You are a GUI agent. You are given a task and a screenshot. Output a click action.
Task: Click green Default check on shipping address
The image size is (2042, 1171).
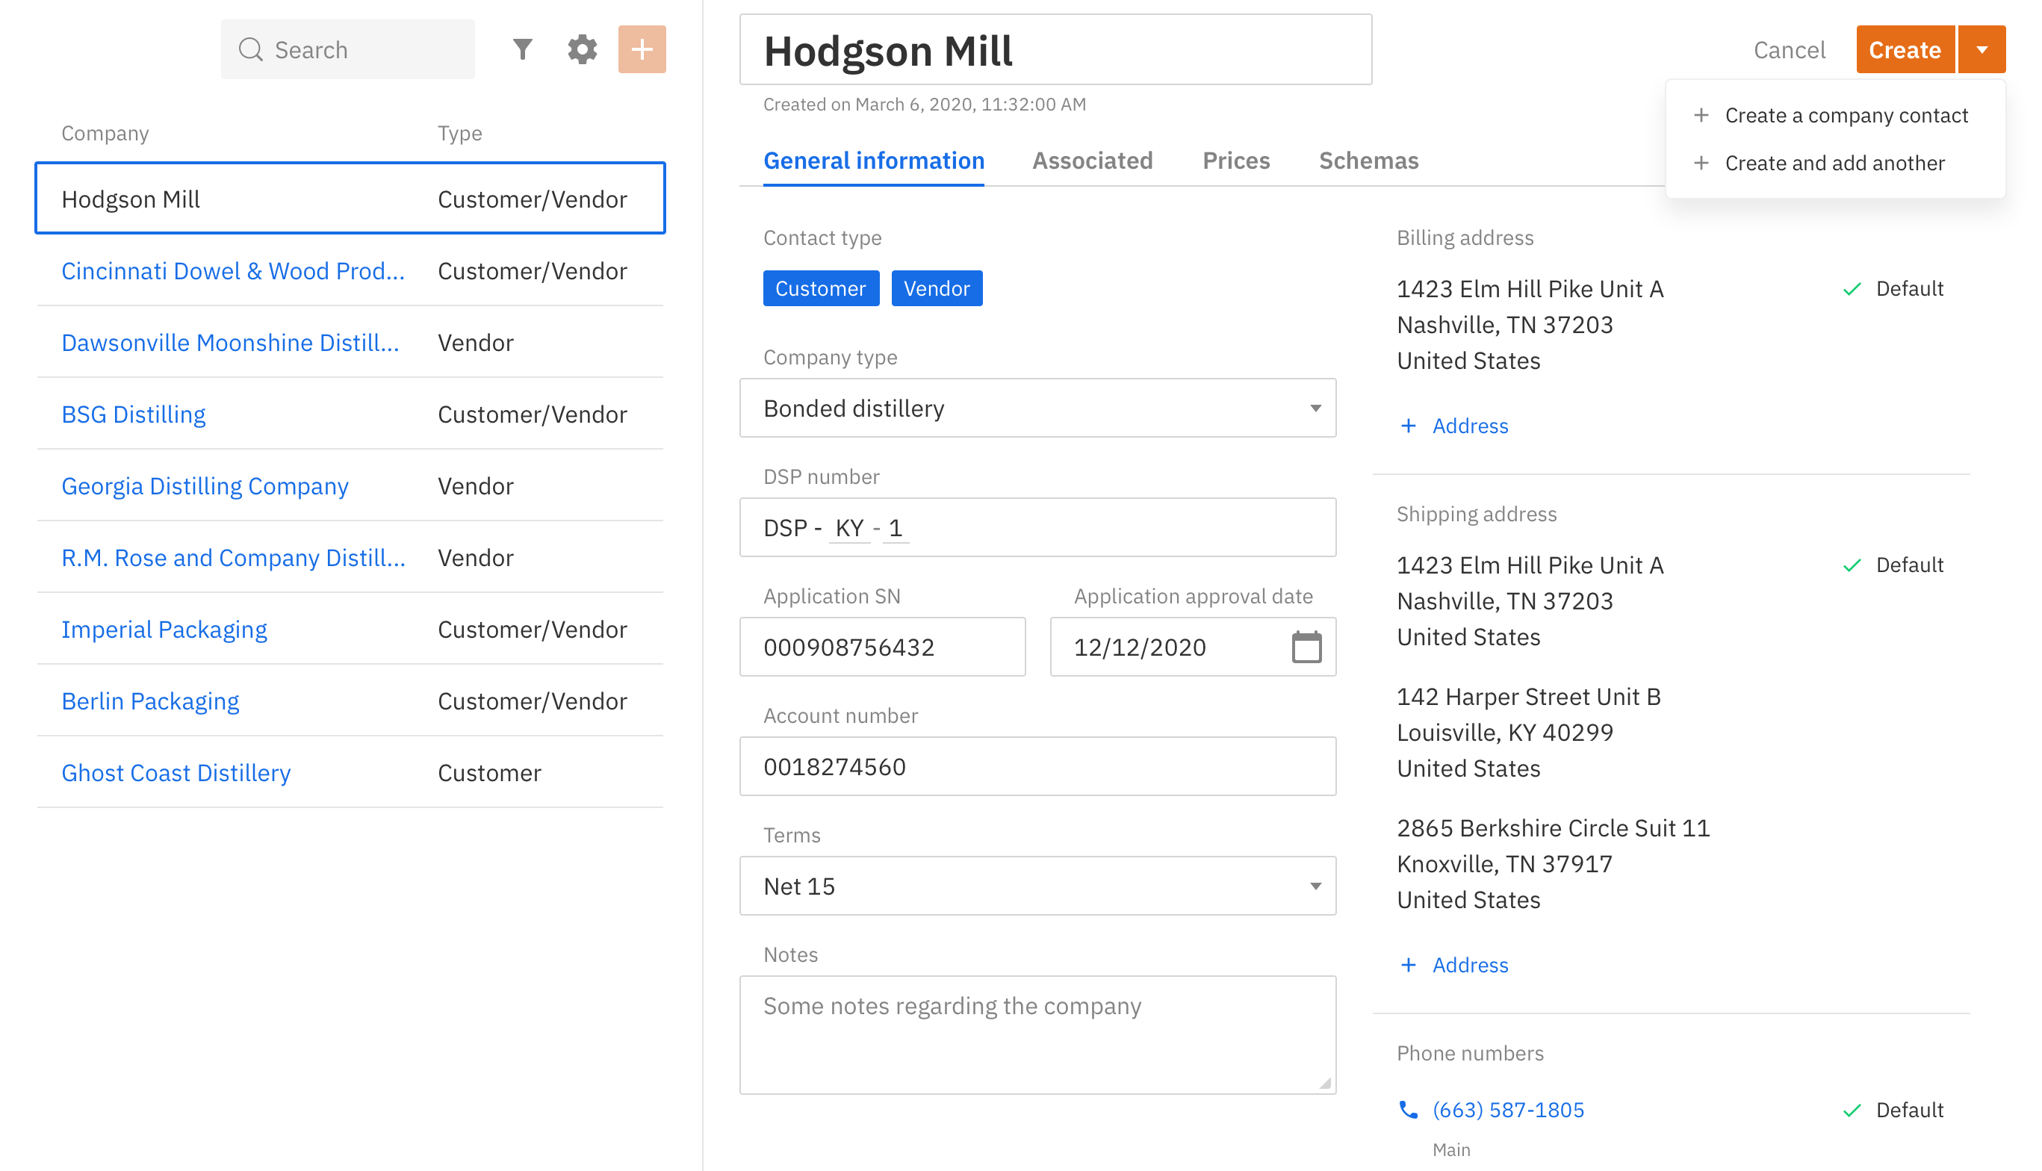[1852, 565]
